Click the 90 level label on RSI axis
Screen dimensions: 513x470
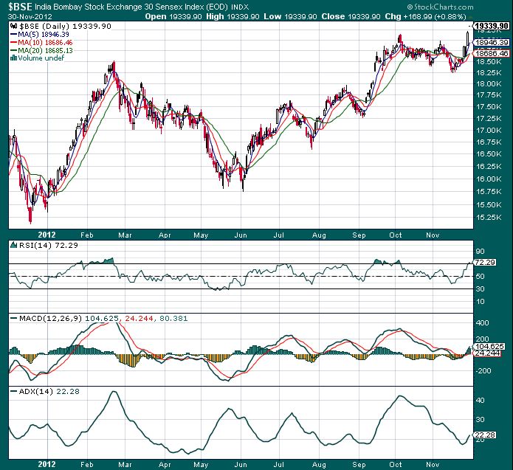click(x=481, y=252)
